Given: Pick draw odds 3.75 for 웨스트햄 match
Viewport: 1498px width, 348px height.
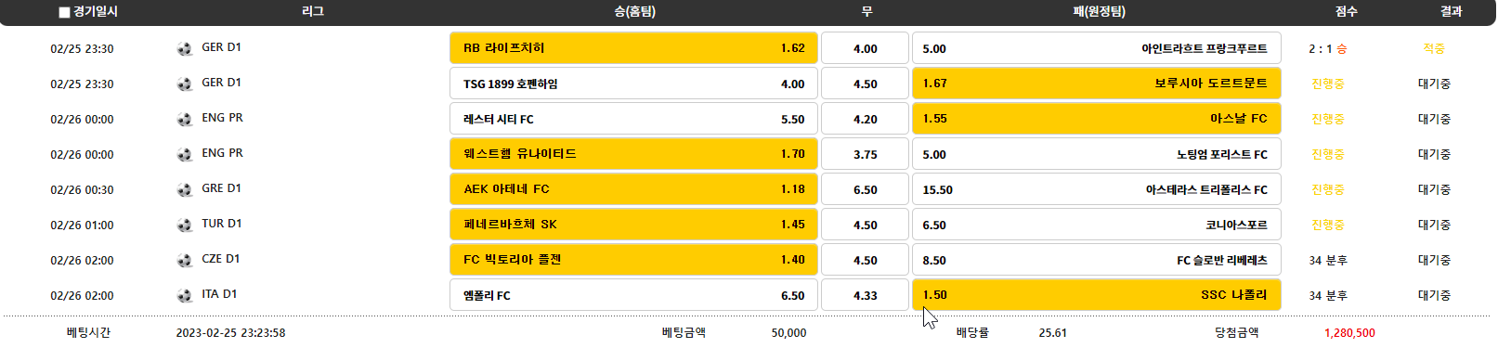Looking at the screenshot, I should pos(865,154).
